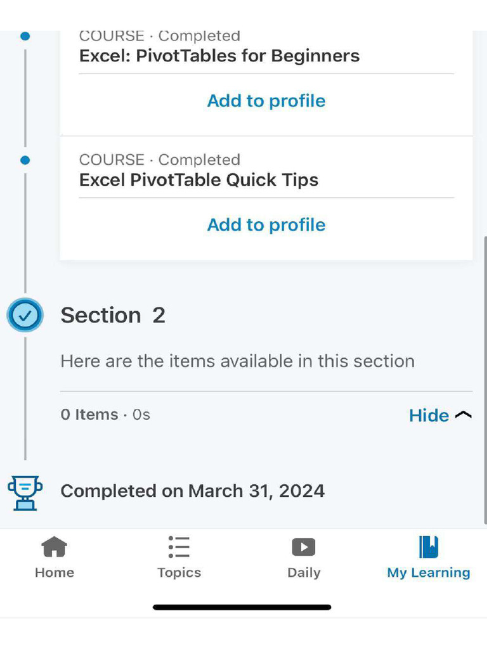Collapse Section 2 using the up chevron

pos(464,415)
